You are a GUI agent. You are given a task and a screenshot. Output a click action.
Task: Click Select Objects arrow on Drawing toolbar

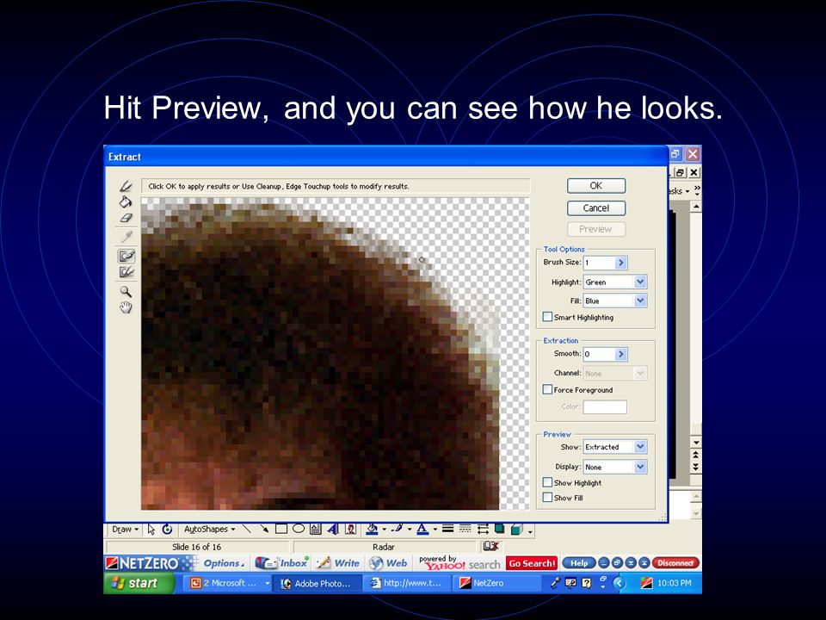(151, 530)
